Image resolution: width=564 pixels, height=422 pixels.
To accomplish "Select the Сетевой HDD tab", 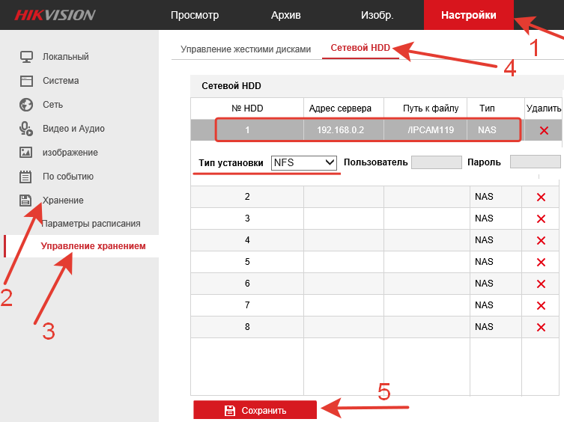I will (360, 48).
